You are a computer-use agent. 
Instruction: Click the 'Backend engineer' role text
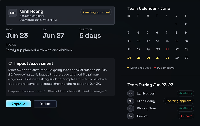[x=32, y=16]
